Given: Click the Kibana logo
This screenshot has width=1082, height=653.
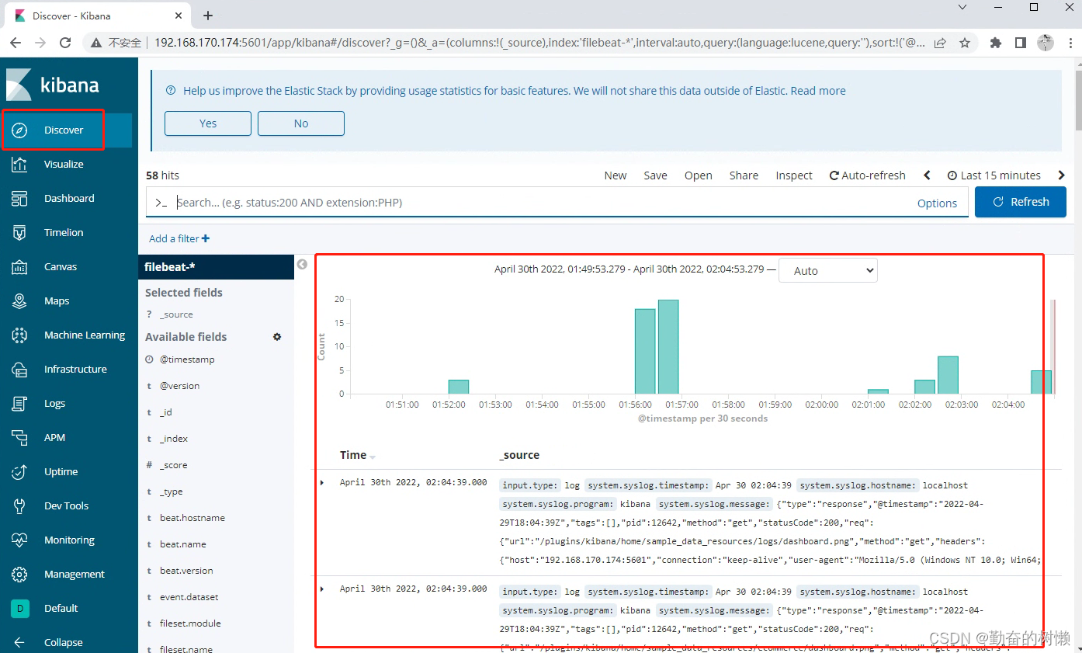Looking at the screenshot, I should 53,85.
